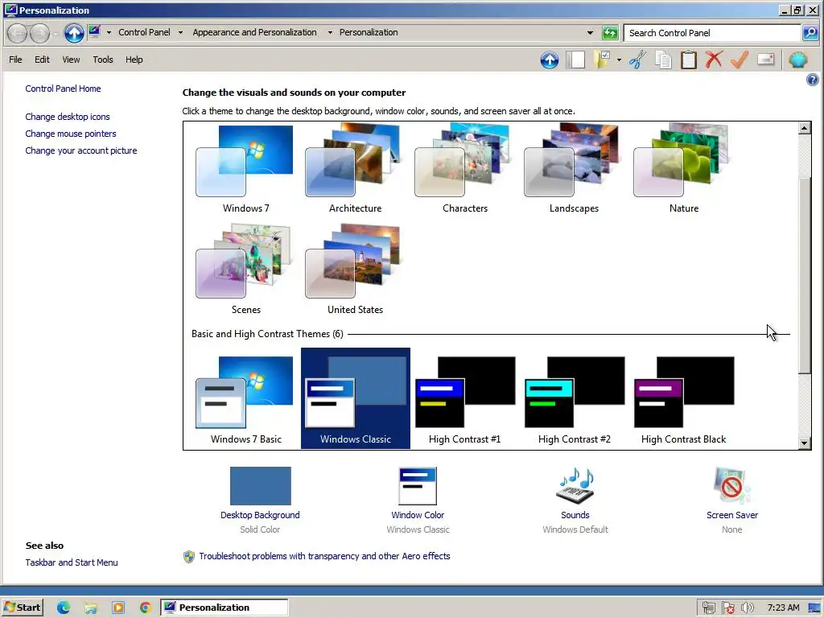Screen dimensions: 824x618
Task: Open the Chrome taskbar icon
Action: [x=146, y=608]
